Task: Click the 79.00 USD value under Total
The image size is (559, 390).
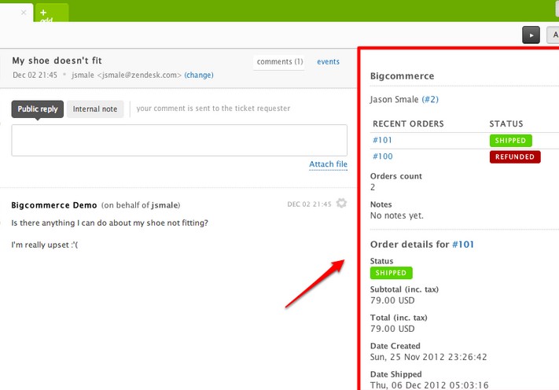Action: tap(392, 329)
